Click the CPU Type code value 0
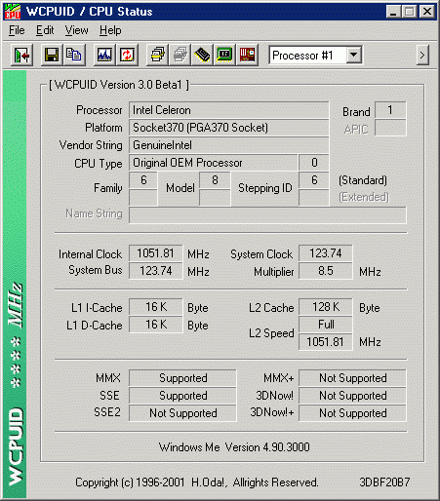The width and height of the screenshot is (440, 501). click(x=314, y=163)
